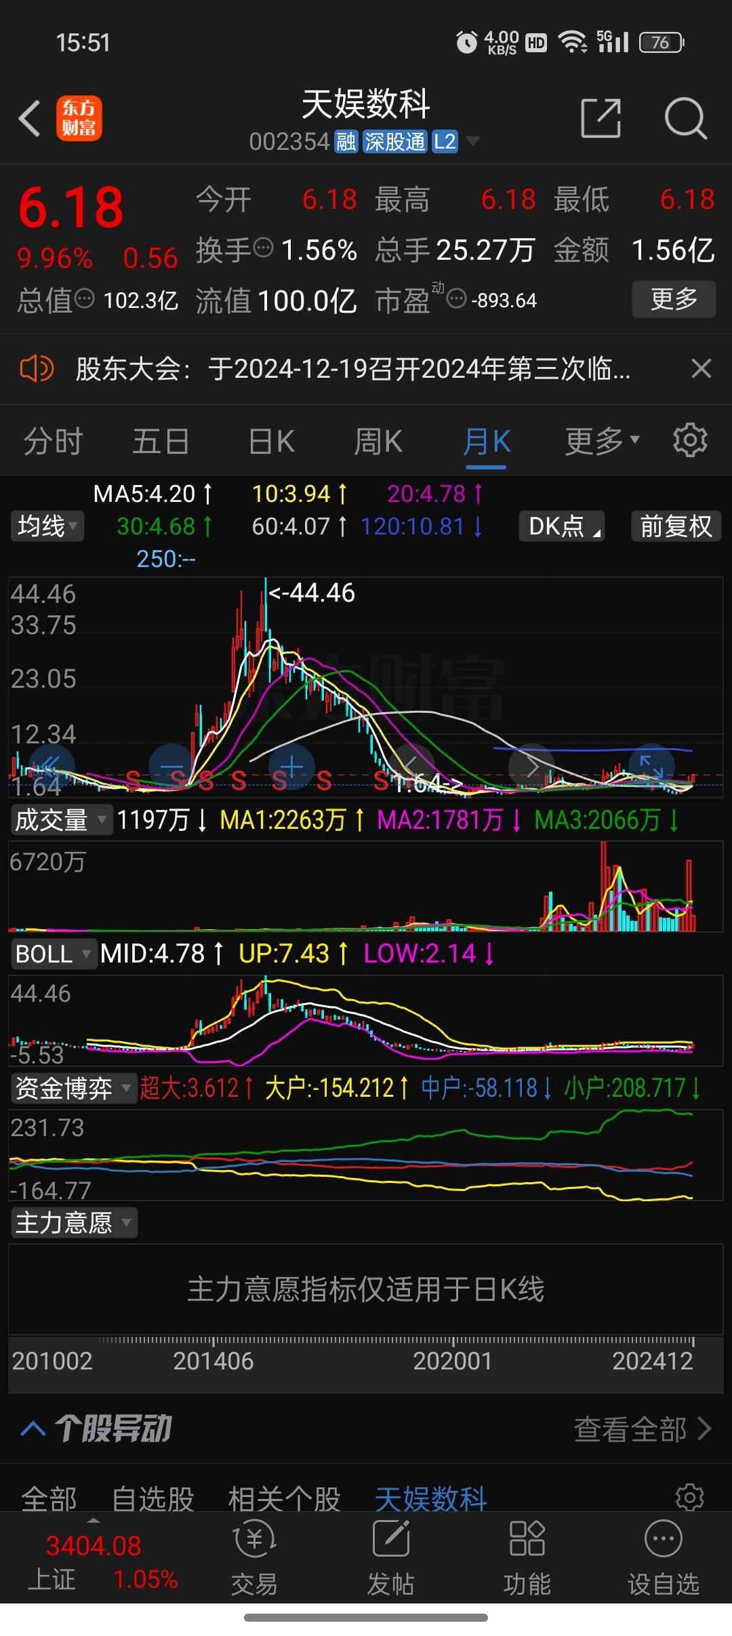
Task: Collapse the 个股异动 section
Action: pos(33,1428)
